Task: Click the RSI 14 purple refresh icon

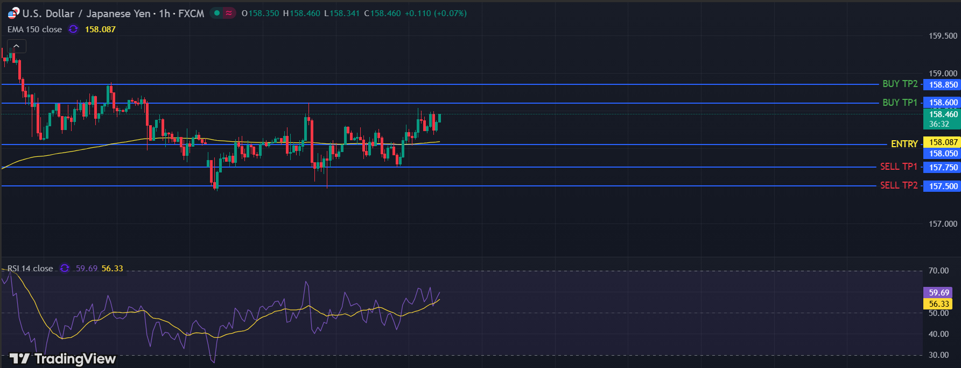Action: click(x=65, y=268)
